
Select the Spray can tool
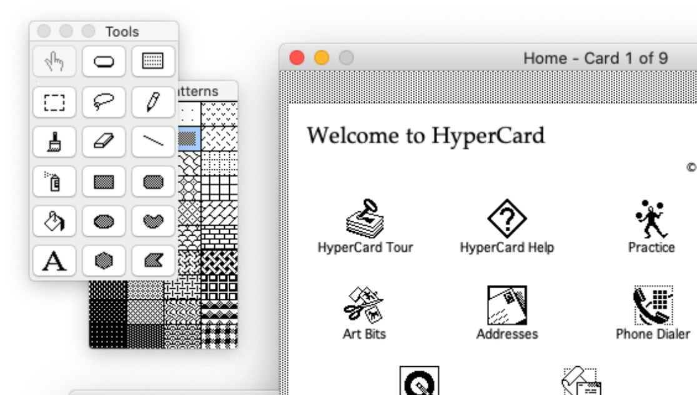point(54,181)
